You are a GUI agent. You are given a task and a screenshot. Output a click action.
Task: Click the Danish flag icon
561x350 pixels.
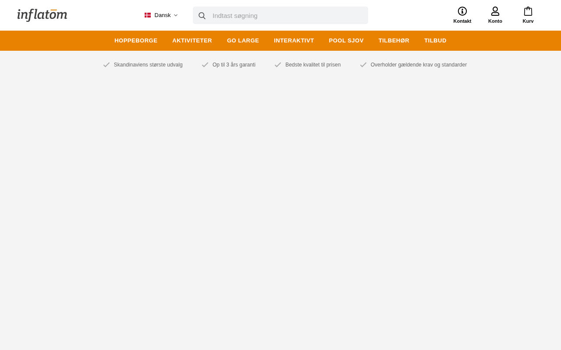[148, 15]
